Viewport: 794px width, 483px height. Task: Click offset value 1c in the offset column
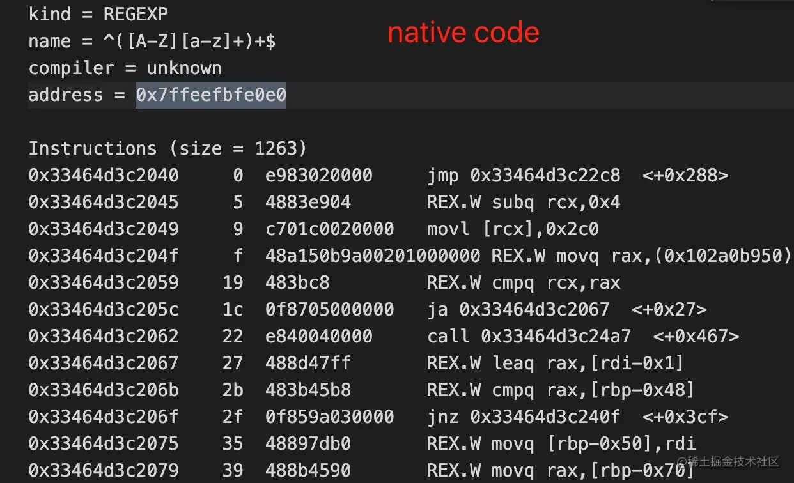[x=233, y=310]
